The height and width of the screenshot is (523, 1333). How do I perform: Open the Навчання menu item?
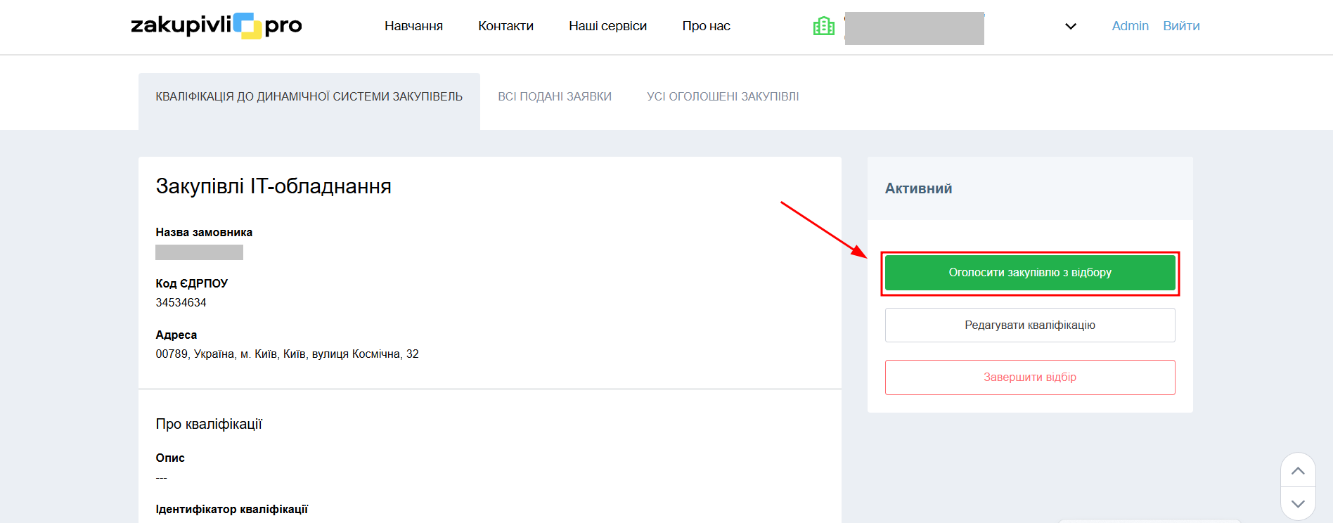click(x=413, y=26)
